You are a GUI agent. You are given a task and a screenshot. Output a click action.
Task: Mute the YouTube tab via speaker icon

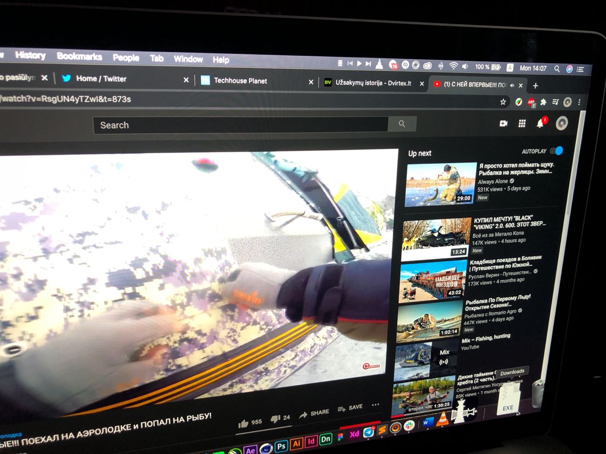click(x=512, y=85)
